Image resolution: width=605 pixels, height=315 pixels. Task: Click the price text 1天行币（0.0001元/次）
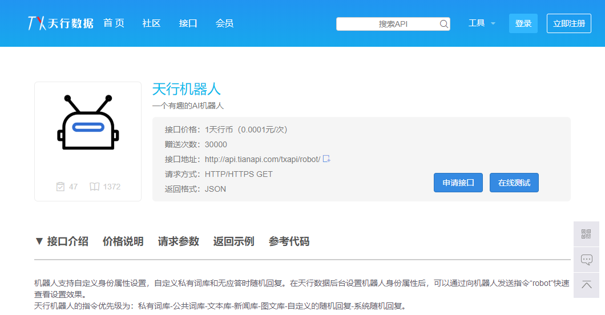coord(246,130)
